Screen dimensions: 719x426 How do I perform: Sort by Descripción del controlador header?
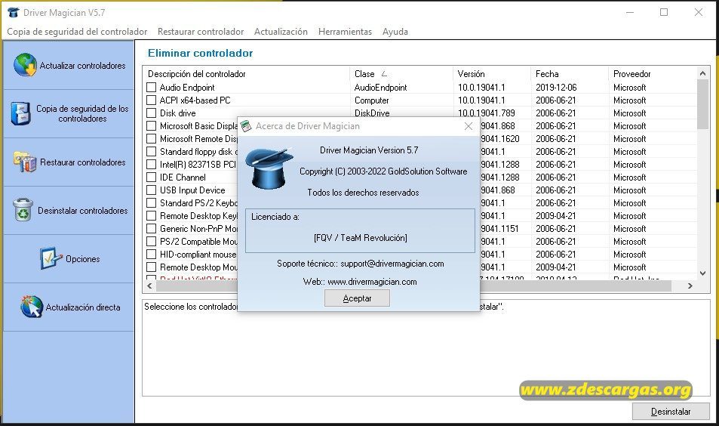click(x=246, y=74)
